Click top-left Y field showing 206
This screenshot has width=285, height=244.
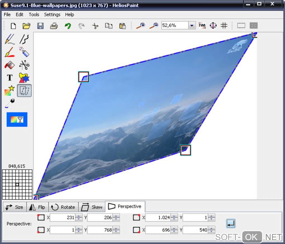[100, 217]
